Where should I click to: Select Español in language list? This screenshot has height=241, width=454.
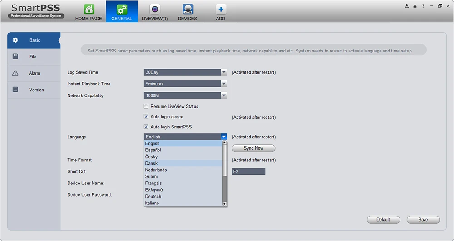[183, 150]
